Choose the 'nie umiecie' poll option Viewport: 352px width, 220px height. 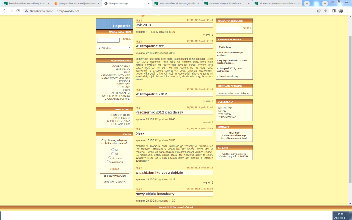click(108, 162)
